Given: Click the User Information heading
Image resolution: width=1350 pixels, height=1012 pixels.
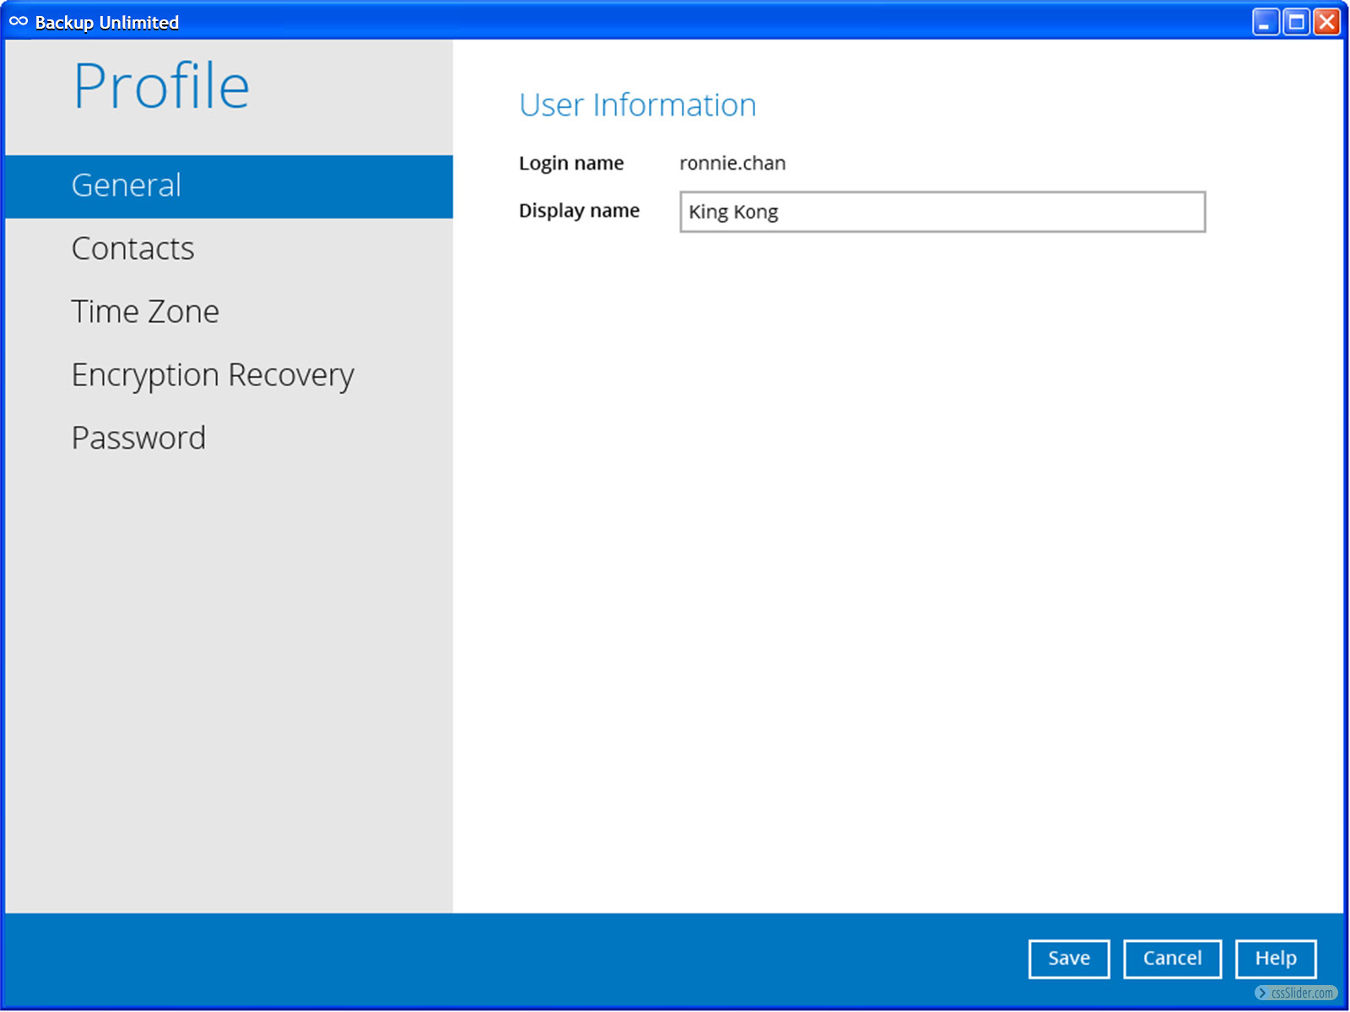Looking at the screenshot, I should (x=637, y=105).
